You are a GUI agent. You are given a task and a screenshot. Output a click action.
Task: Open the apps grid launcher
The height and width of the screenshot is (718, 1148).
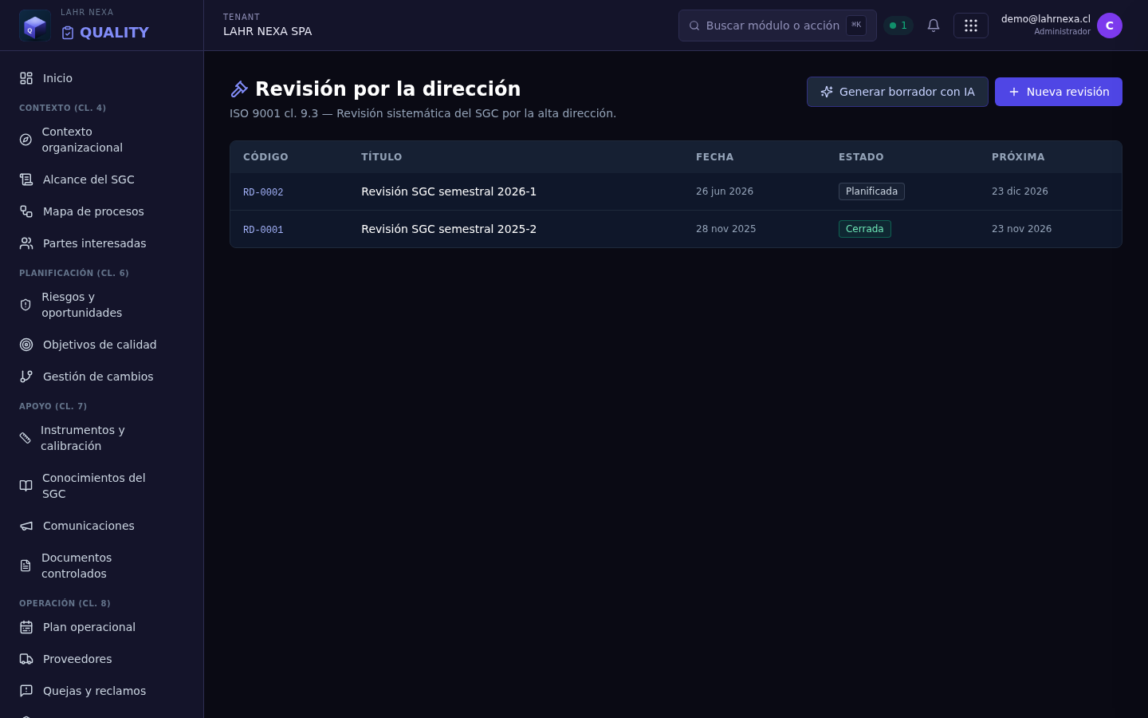pyautogui.click(x=971, y=26)
